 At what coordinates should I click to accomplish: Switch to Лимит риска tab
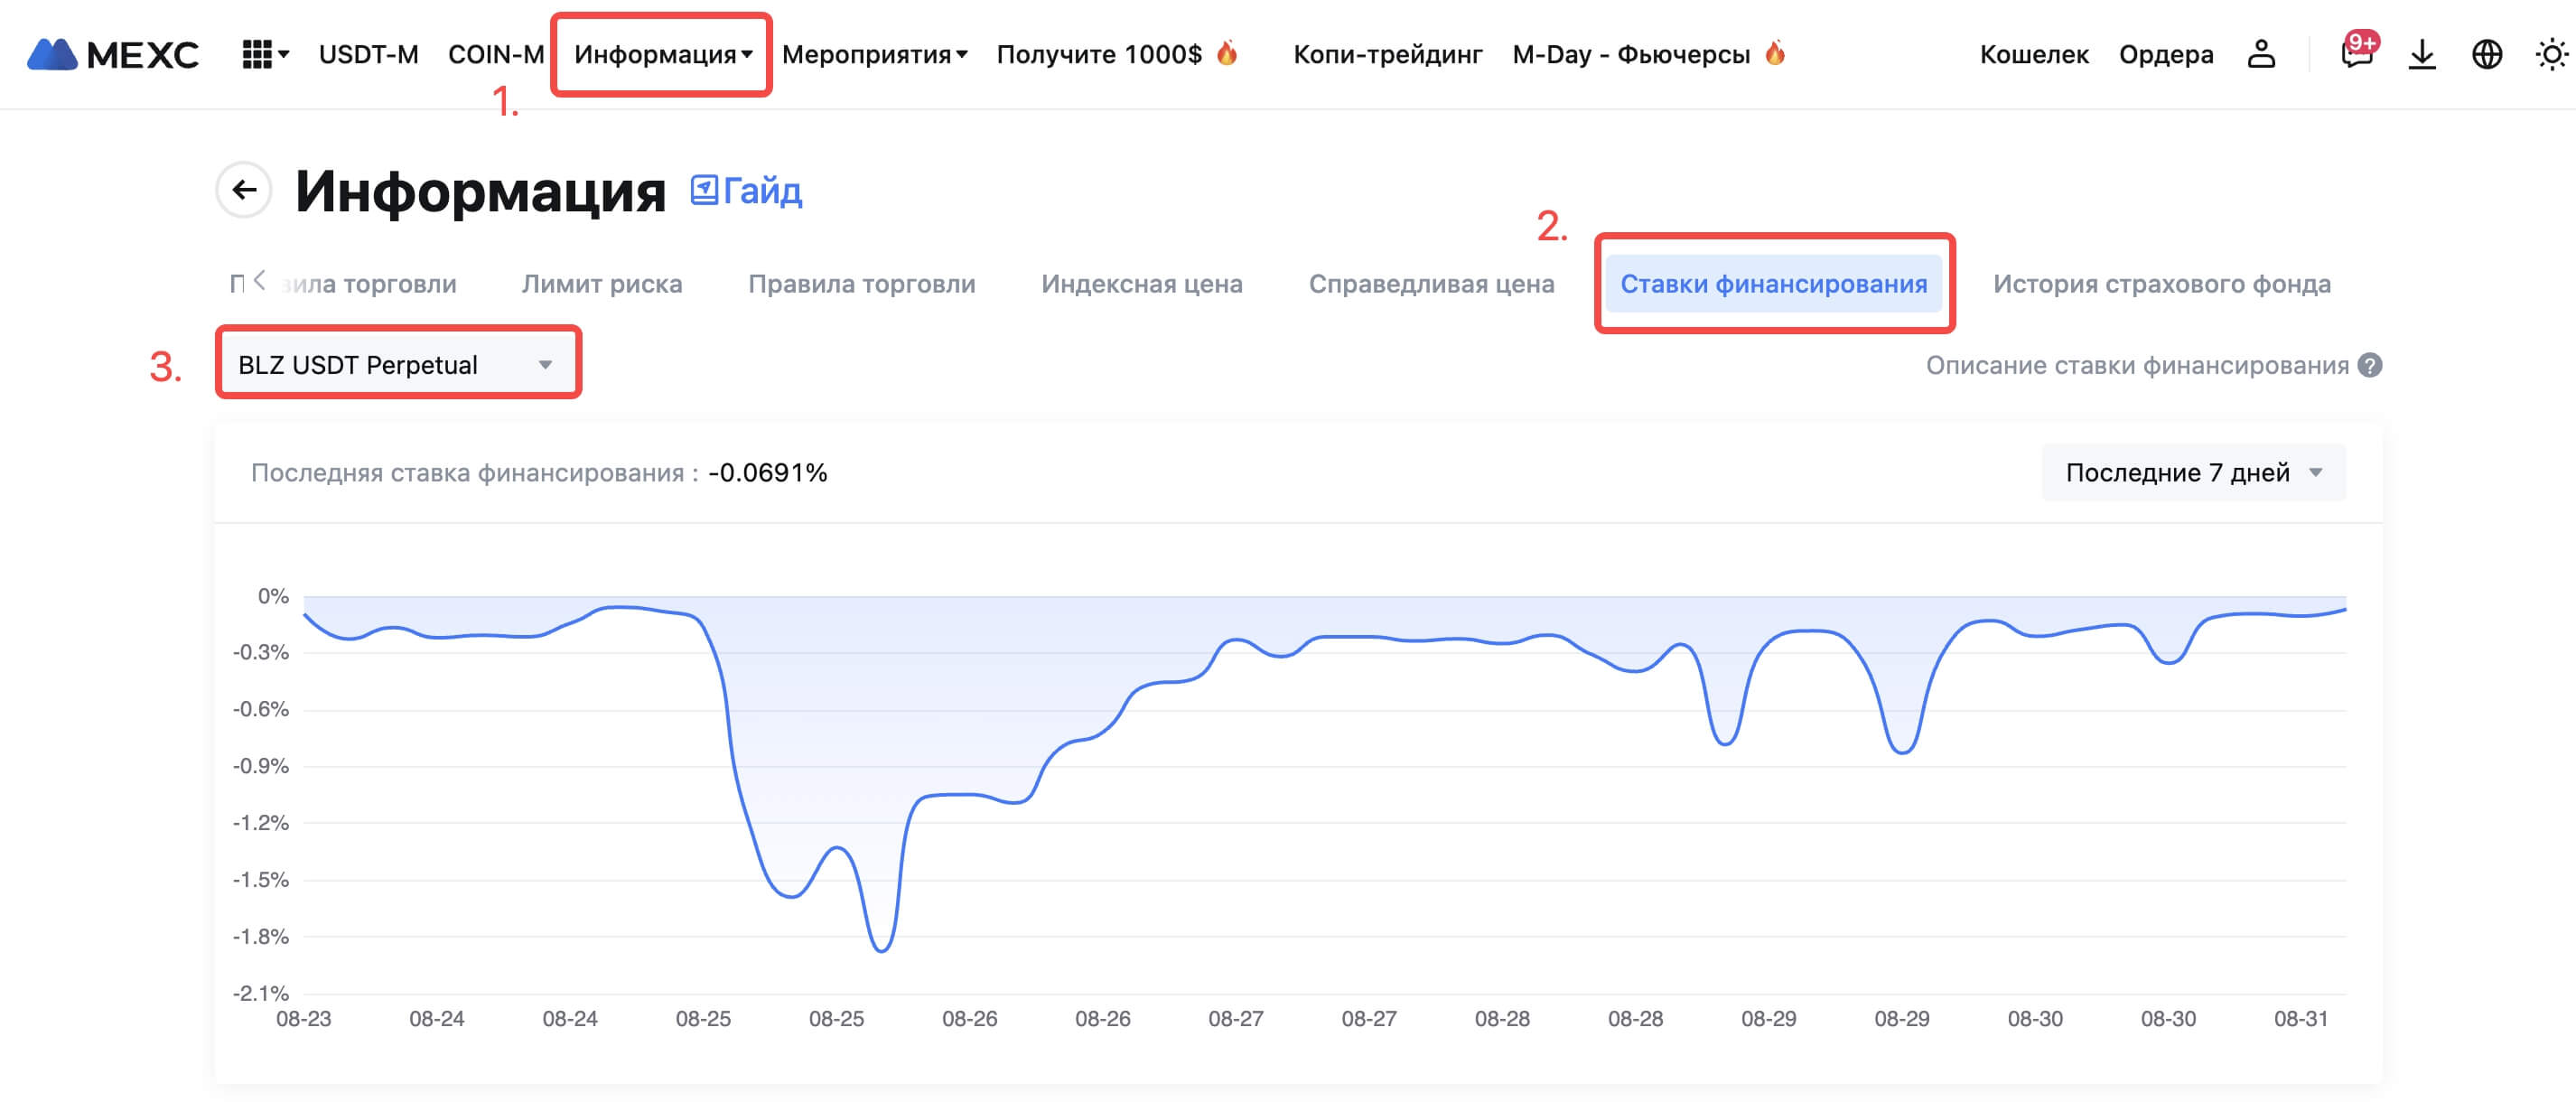602,284
